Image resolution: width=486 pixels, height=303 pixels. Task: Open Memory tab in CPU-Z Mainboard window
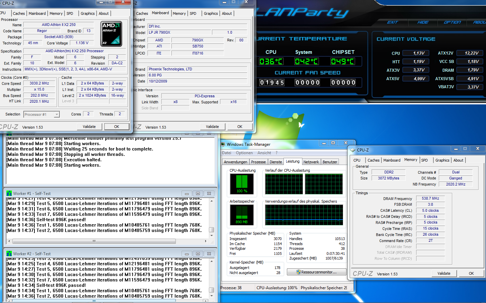[179, 13]
